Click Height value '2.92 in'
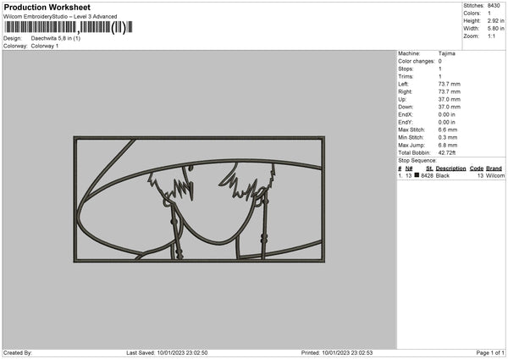 [495, 20]
